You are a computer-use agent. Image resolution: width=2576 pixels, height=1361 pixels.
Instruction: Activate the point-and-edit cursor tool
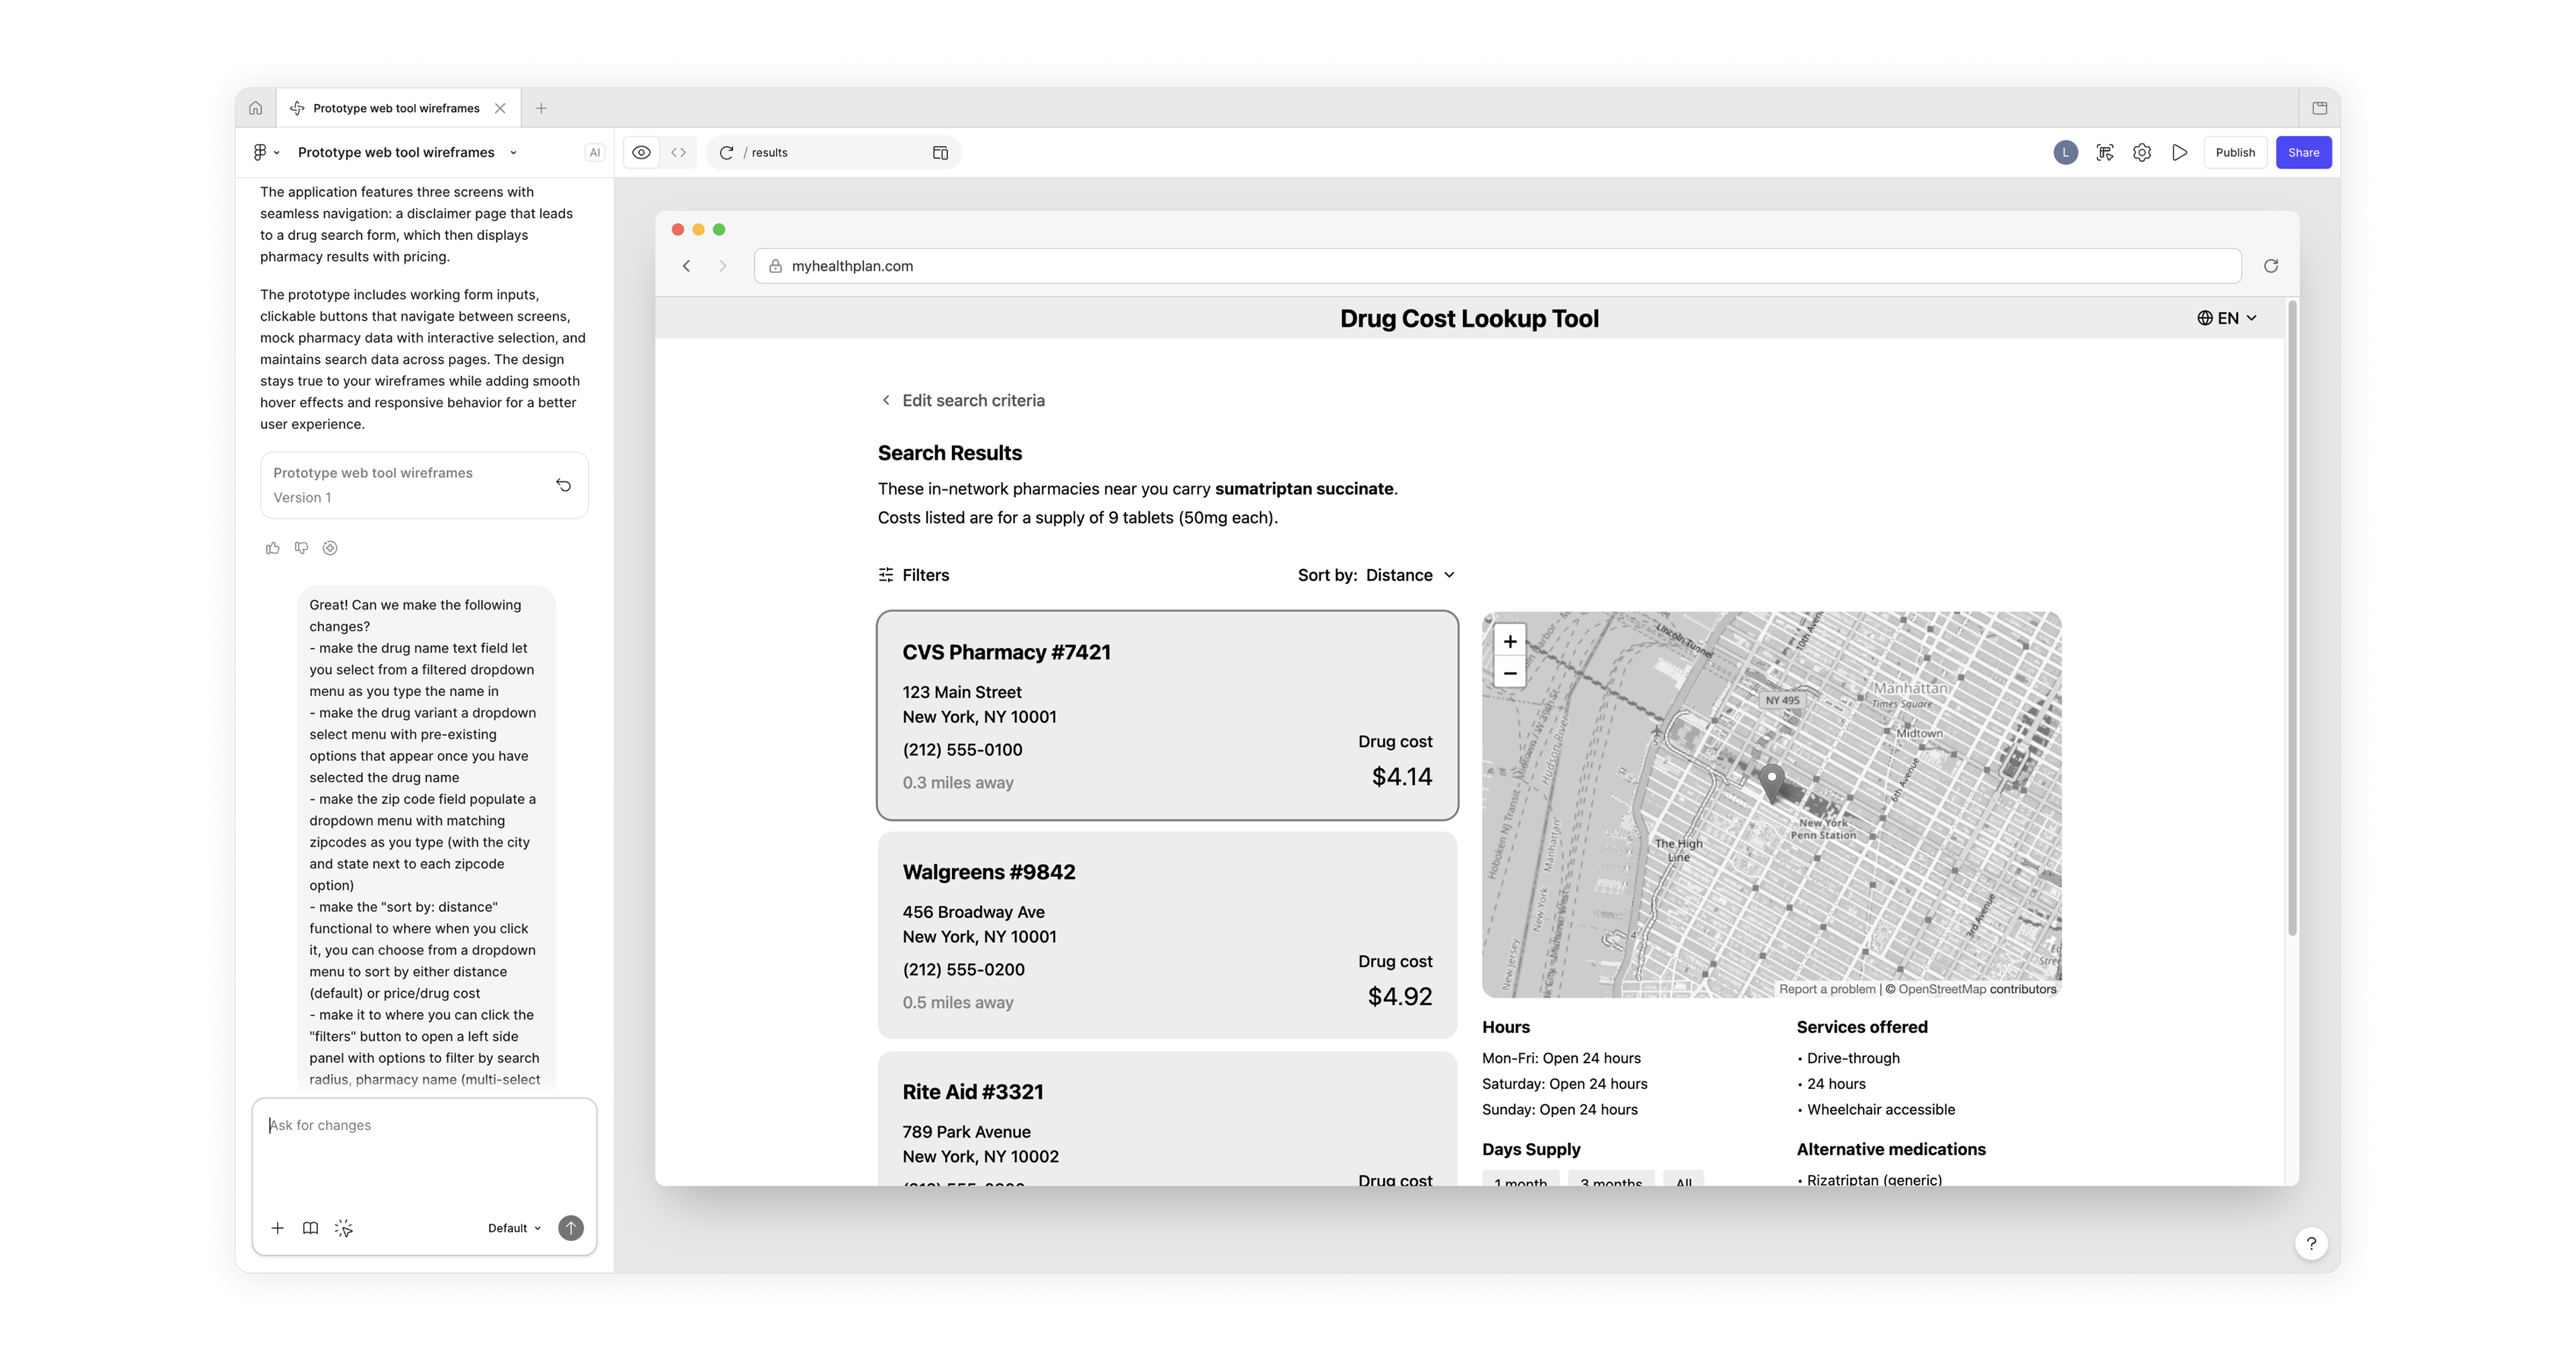point(344,1228)
